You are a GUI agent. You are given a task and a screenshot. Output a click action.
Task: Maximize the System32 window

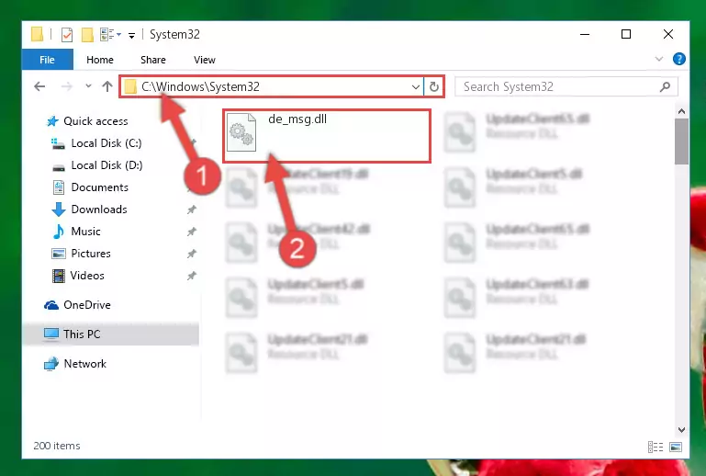[626, 34]
